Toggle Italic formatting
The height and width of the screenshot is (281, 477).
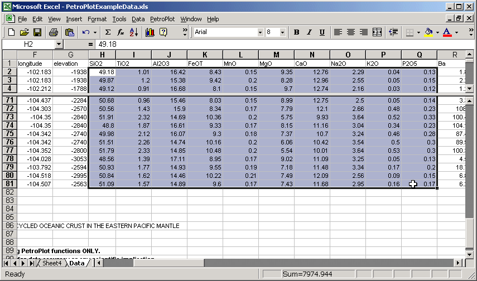(x=310, y=32)
